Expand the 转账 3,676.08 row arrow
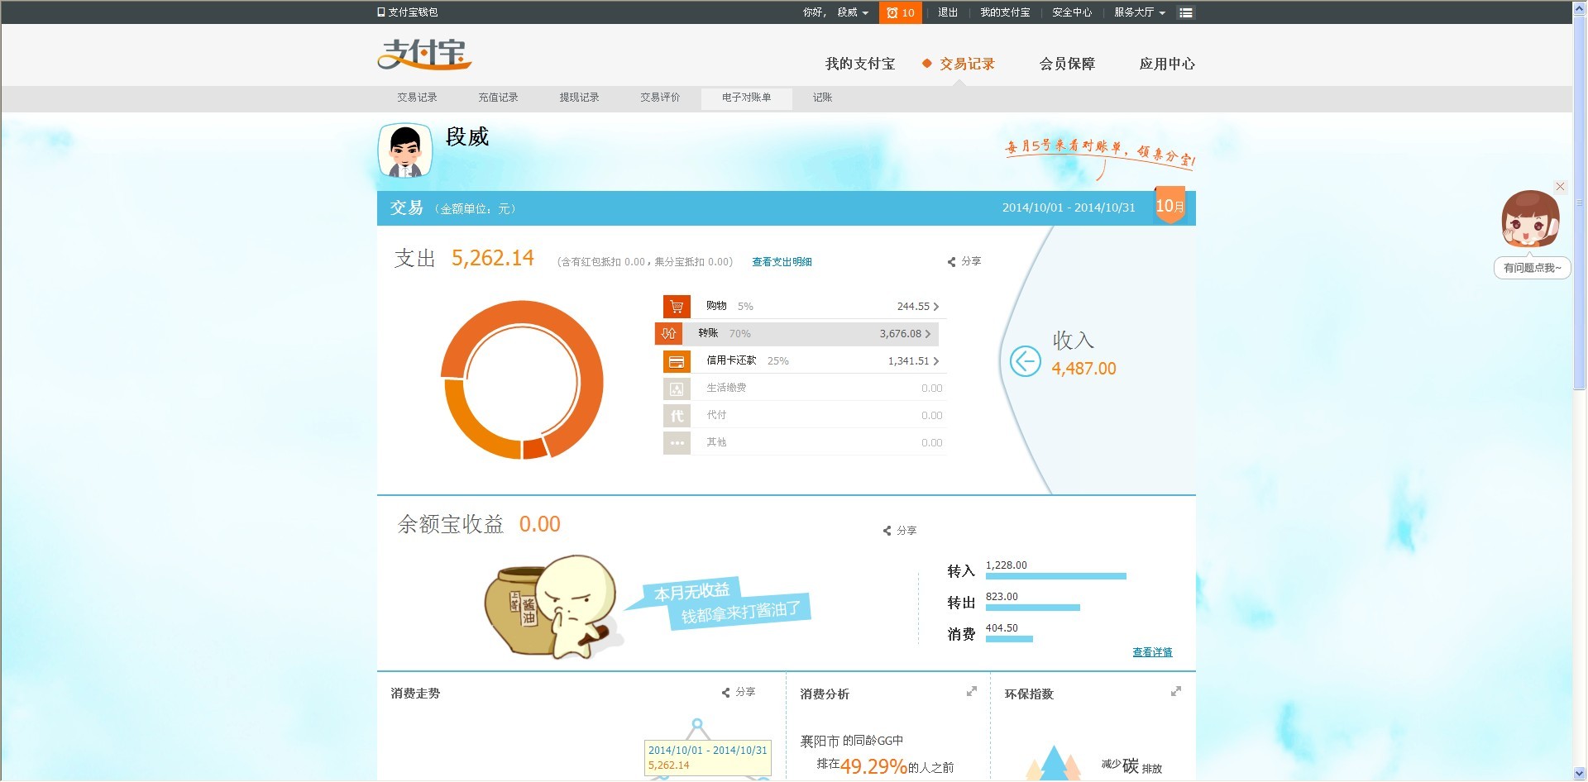 [x=928, y=334]
